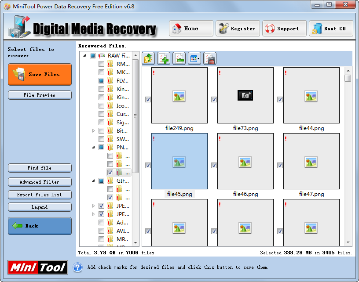
Task: Select the first Kin... tree item
Action: click(x=122, y=89)
